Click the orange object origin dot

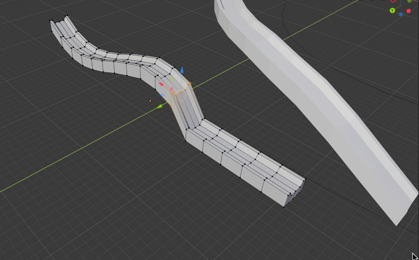(150, 101)
